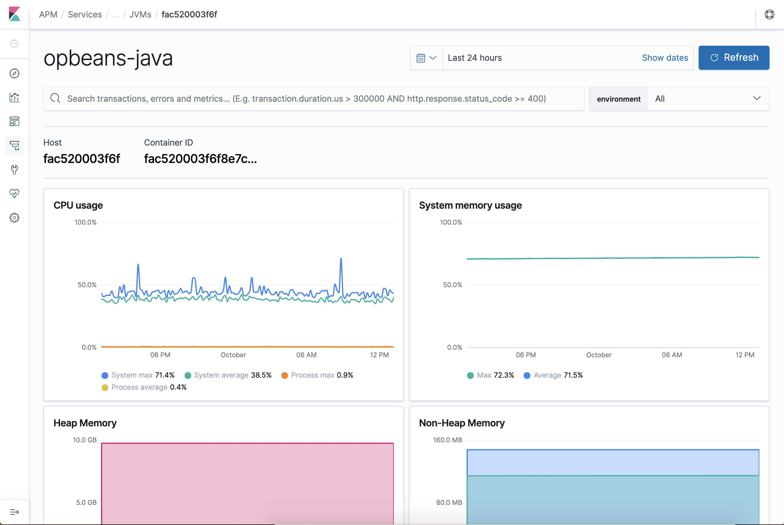Screen dimensions: 784x525
Task: Click the opbeans-java service title
Action: coord(108,59)
